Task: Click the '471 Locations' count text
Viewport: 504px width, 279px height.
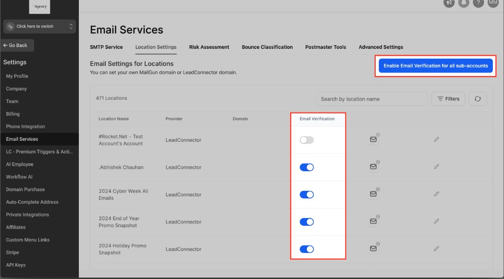Action: [x=111, y=98]
